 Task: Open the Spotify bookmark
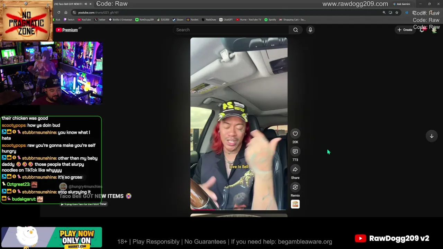(x=270, y=20)
